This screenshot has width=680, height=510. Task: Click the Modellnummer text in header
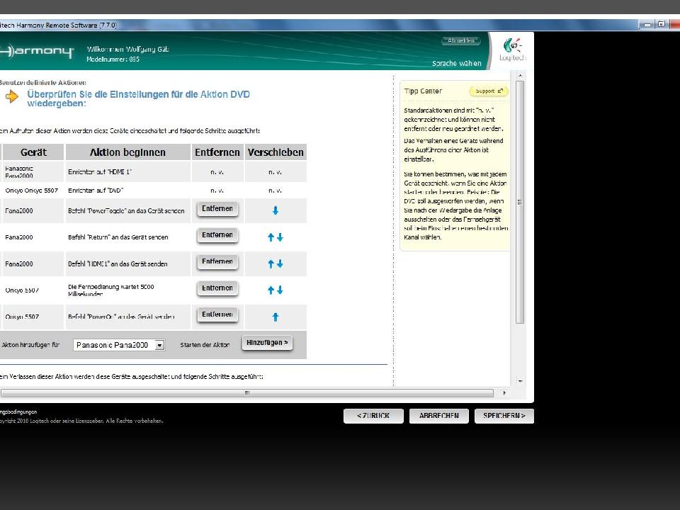[x=113, y=59]
